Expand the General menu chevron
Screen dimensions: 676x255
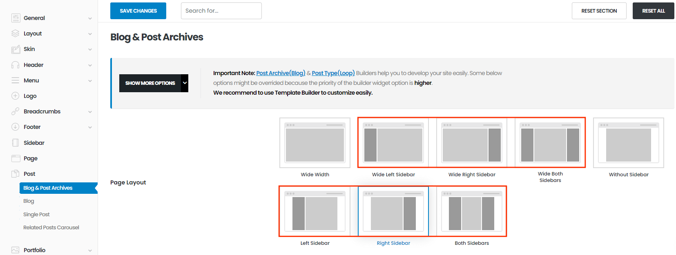[x=90, y=18]
